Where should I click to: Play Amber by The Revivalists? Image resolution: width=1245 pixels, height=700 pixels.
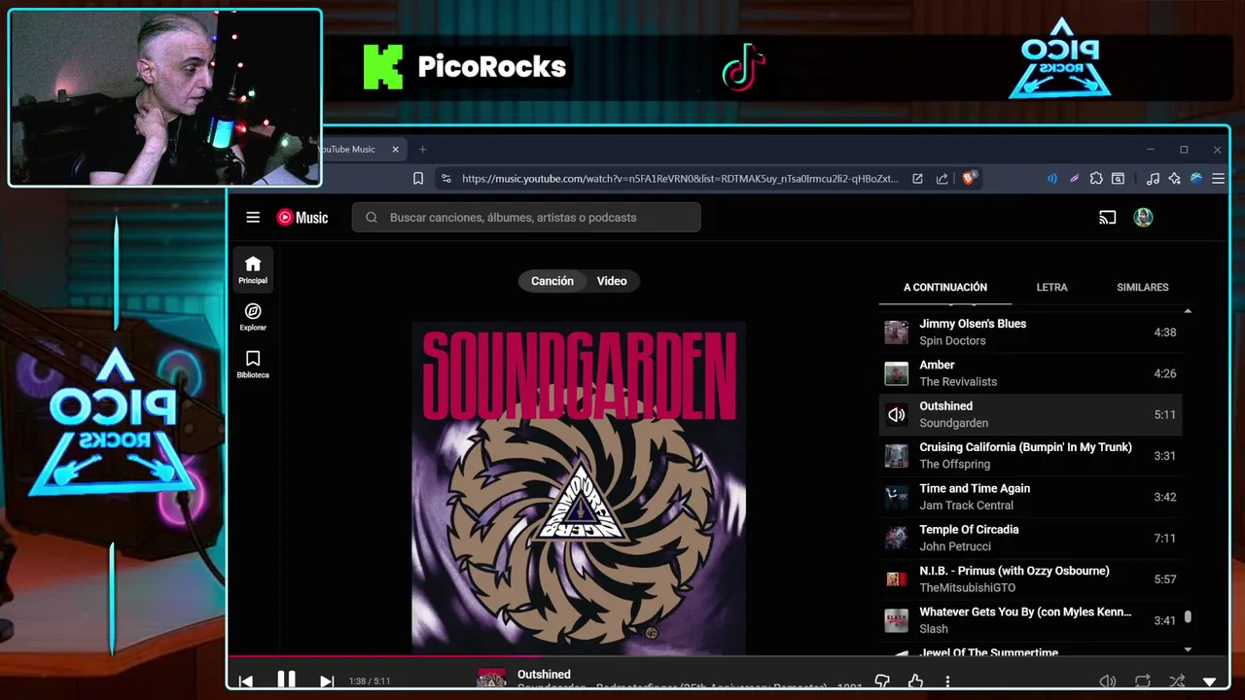1031,373
